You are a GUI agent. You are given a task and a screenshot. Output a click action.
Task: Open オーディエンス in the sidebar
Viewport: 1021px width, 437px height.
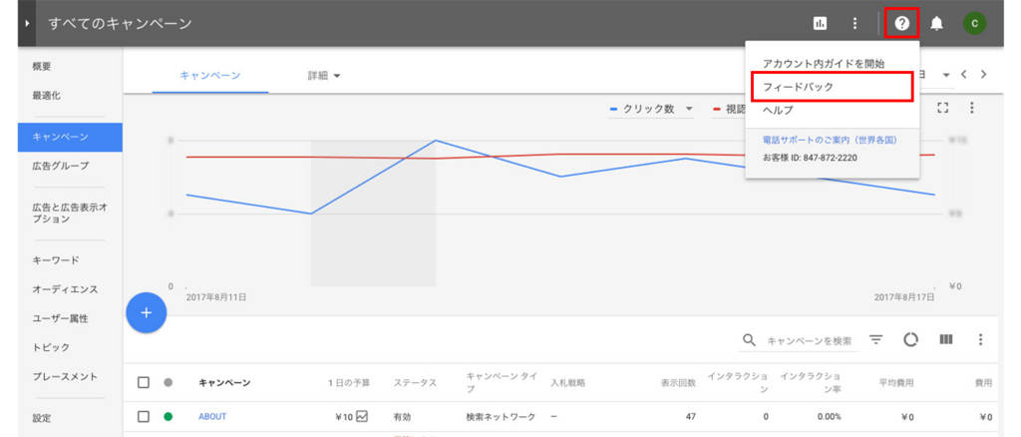point(65,289)
